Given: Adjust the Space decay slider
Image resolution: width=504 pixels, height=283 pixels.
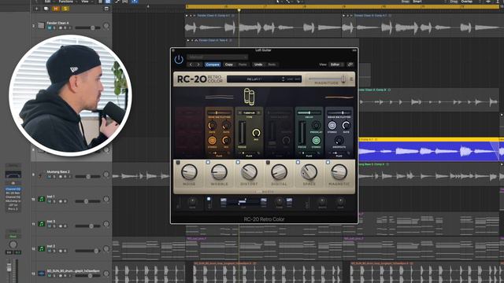Looking at the screenshot, I should [x=309, y=113].
